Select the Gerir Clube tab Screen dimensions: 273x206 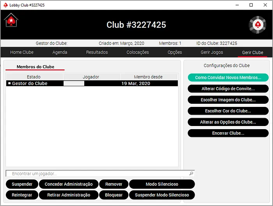coord(252,52)
